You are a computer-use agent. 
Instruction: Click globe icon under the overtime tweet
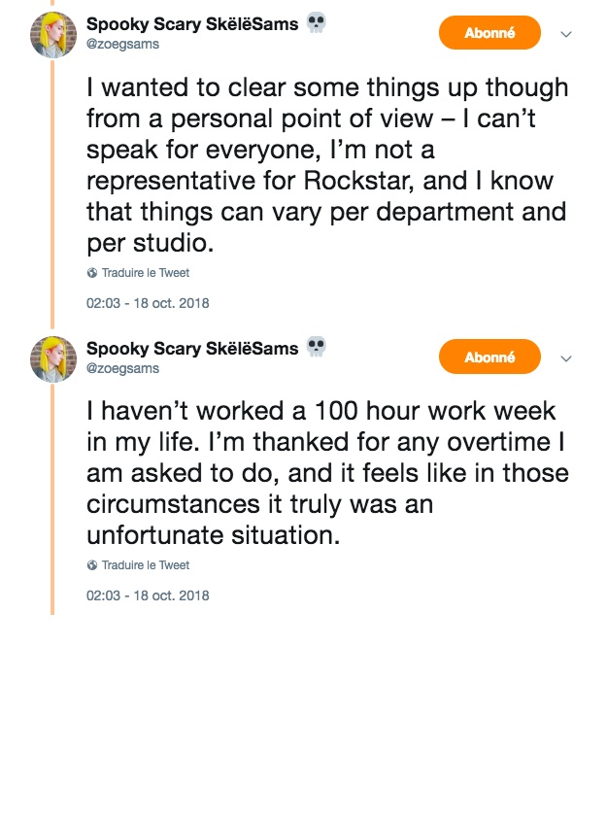tap(92, 565)
